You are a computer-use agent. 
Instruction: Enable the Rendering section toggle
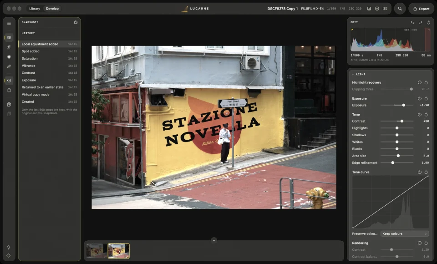pyautogui.click(x=419, y=243)
